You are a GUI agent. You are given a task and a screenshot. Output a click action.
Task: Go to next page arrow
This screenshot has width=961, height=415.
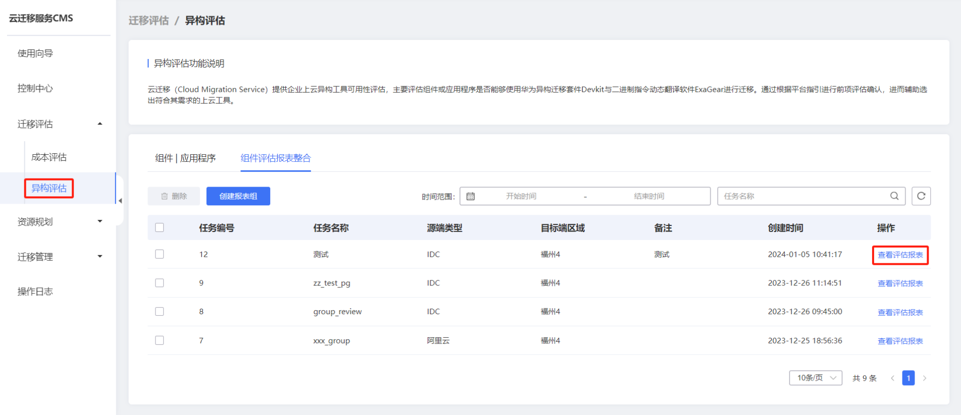point(925,378)
